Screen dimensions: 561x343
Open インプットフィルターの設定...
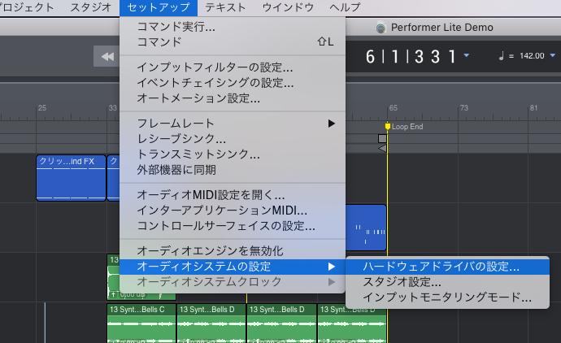coord(233,67)
